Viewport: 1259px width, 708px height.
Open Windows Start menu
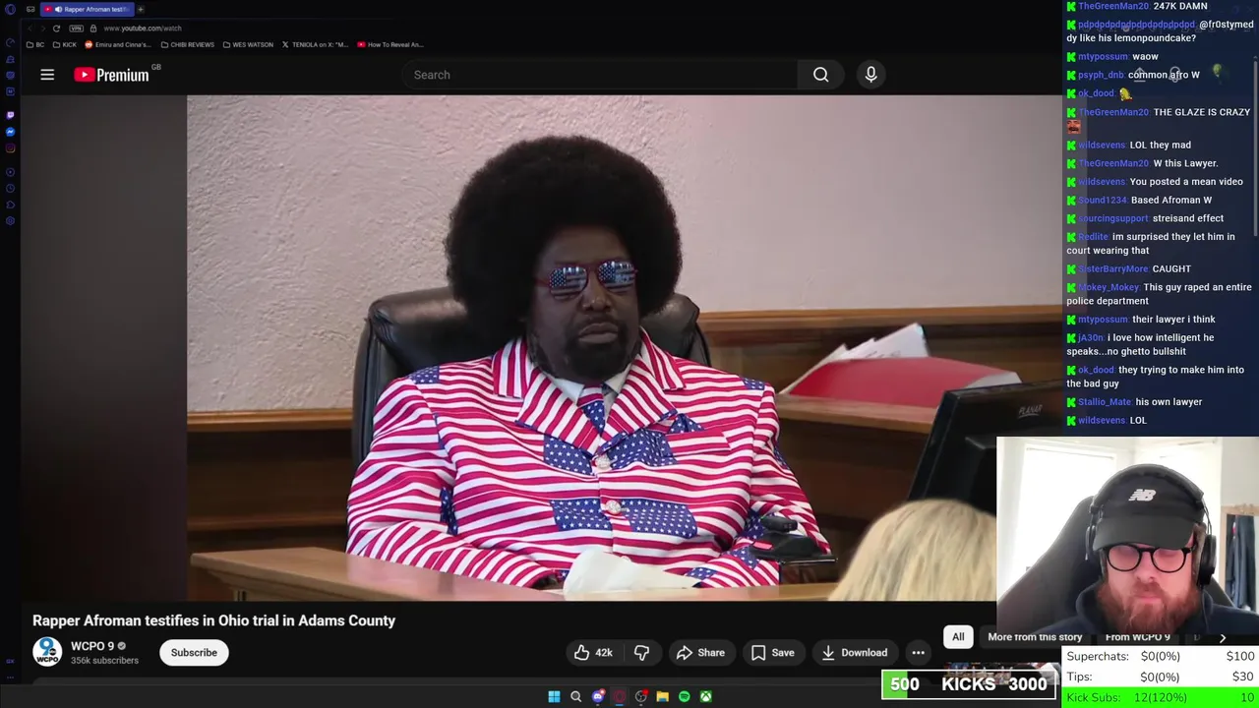[554, 696]
